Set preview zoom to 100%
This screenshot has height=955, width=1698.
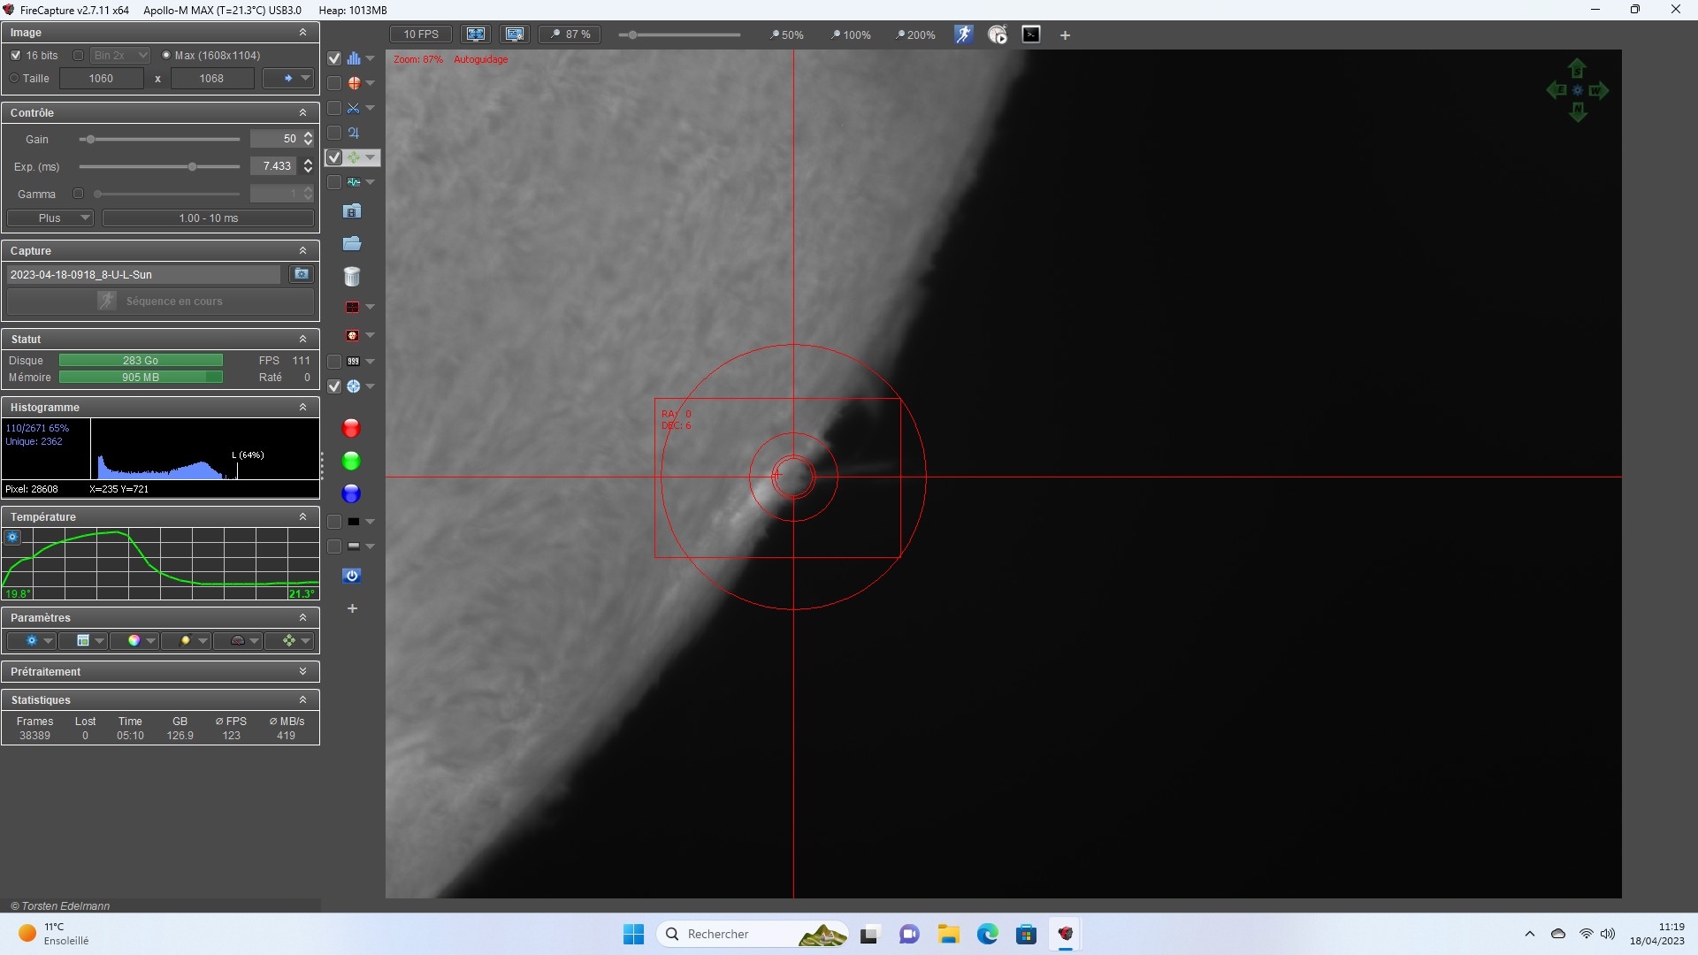(851, 35)
